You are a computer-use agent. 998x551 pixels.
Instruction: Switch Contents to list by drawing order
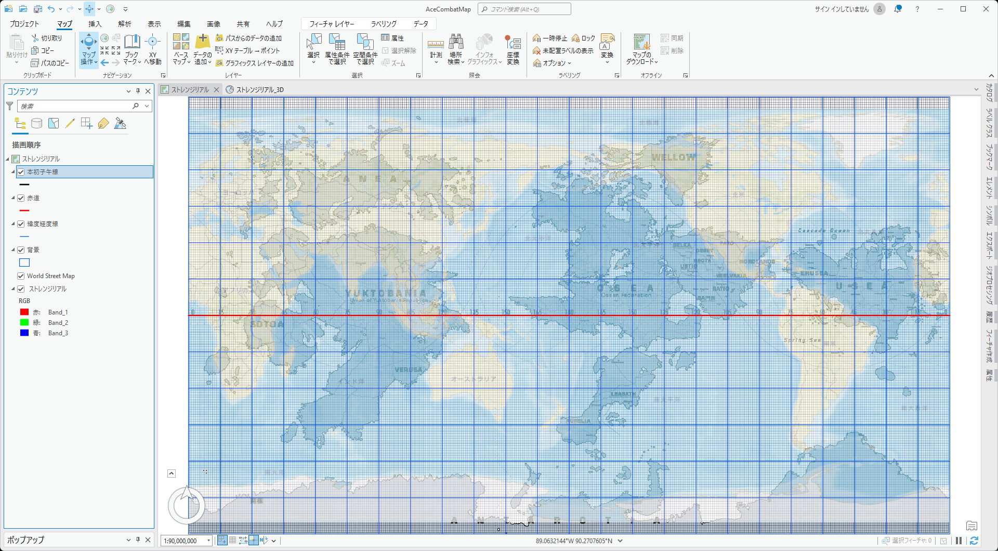(20, 124)
